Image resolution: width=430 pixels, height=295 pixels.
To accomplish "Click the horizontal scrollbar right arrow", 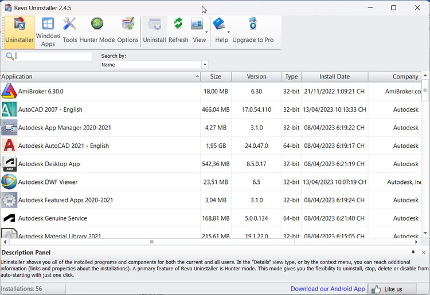I will (x=416, y=242).
